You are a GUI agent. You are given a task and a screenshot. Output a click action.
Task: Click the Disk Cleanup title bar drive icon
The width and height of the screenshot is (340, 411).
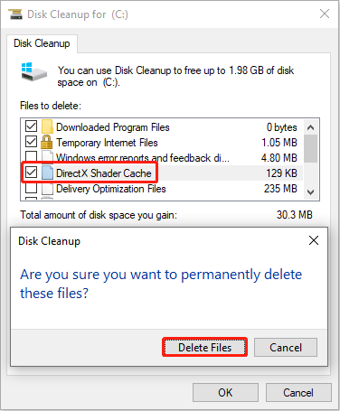(x=15, y=14)
